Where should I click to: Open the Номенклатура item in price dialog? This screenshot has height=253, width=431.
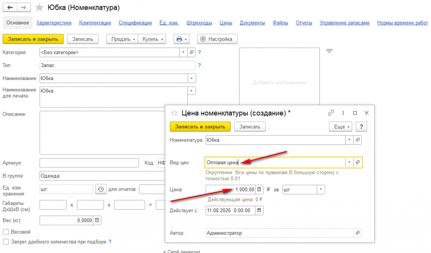tap(358, 140)
